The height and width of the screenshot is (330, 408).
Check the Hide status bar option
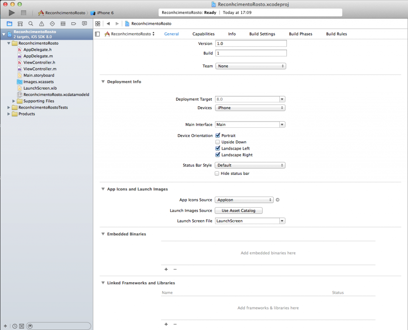[217, 174]
